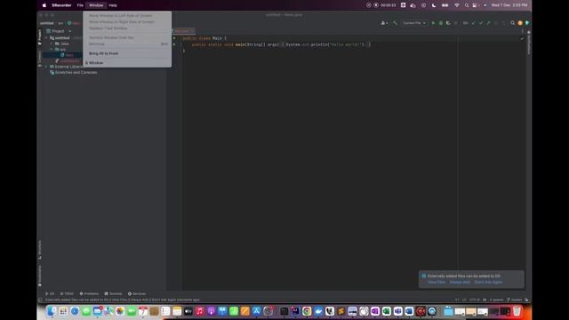Open Messages from the Dock
Screen dimensions: 569x320
tap(86, 311)
